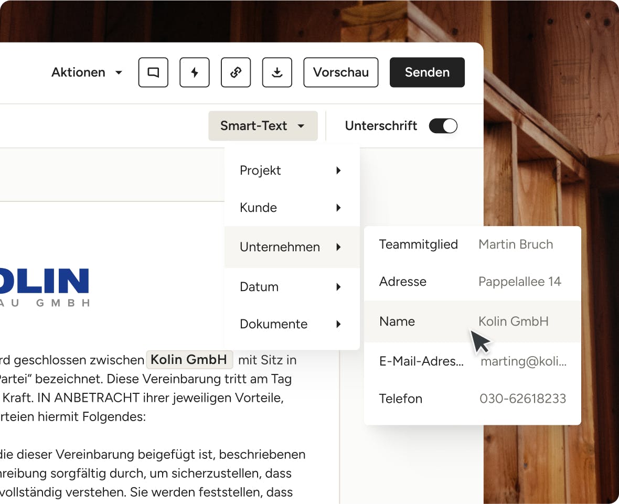Click the copy link icon
Image resolution: width=619 pixels, height=504 pixels.
pos(236,72)
